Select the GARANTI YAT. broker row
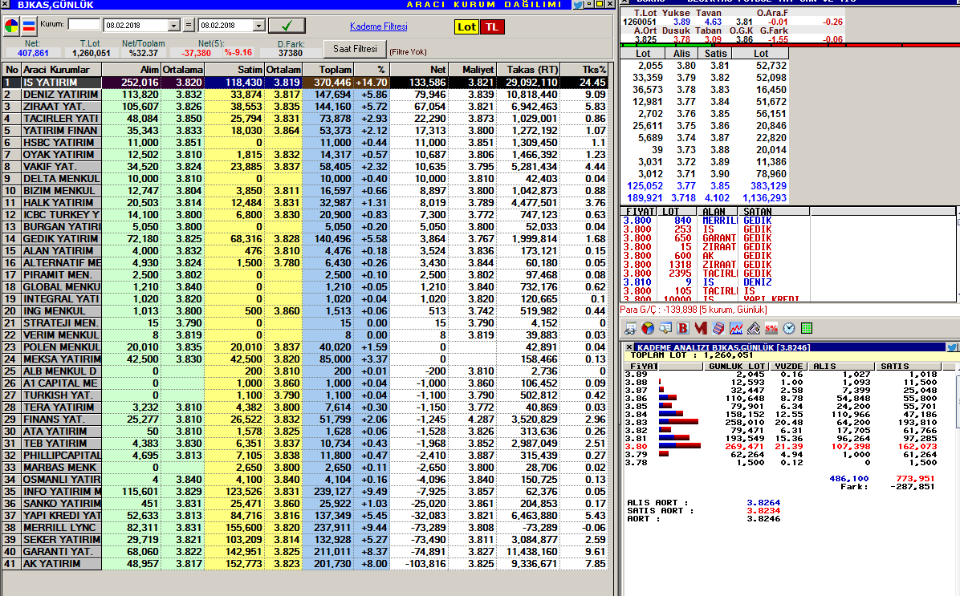Image resolution: width=960 pixels, height=596 pixels. tap(305, 551)
